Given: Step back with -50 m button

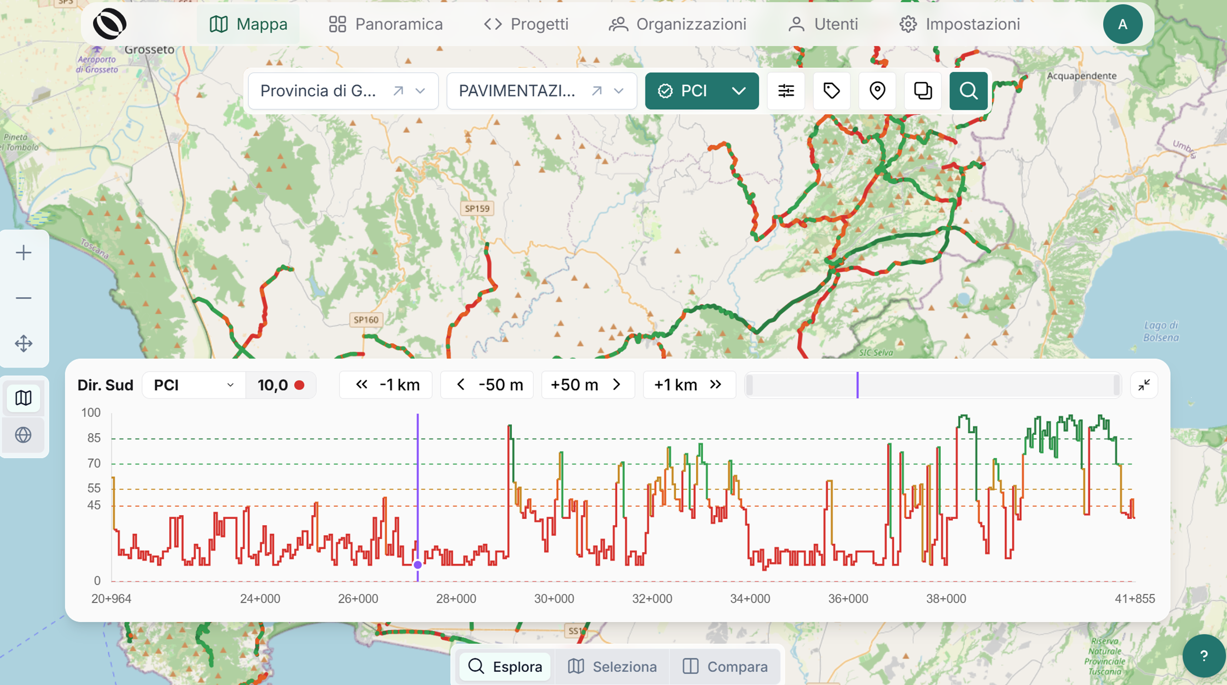Looking at the screenshot, I should (487, 385).
